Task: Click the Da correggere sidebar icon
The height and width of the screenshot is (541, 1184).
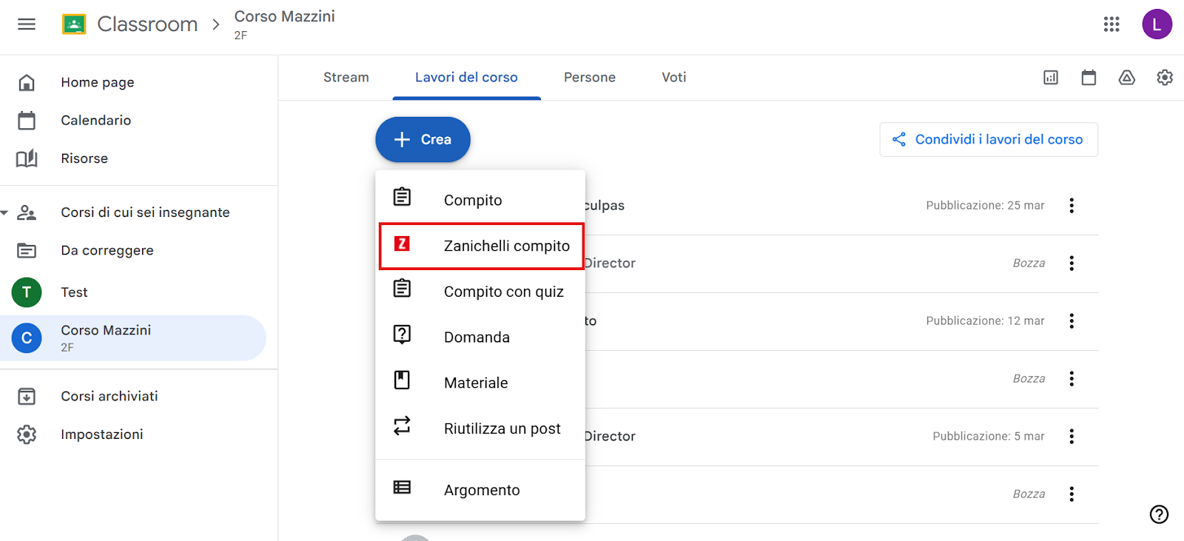Action: point(27,250)
